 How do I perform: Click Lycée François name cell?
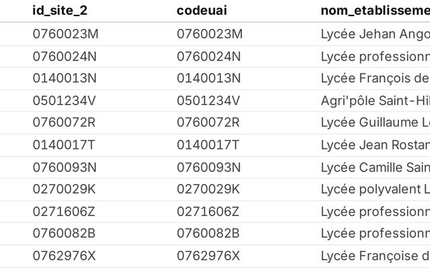coord(375,78)
